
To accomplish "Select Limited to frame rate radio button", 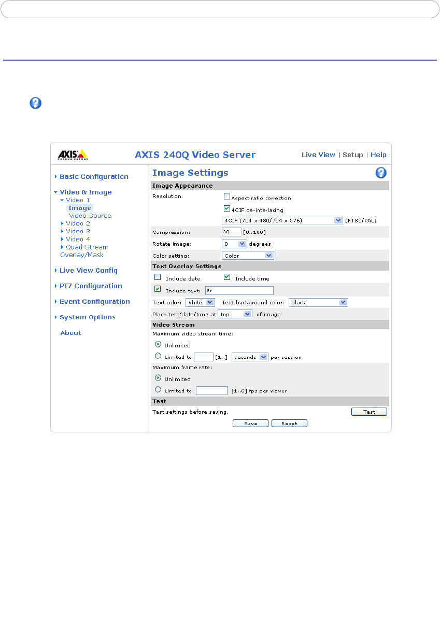I will pyautogui.click(x=158, y=390).
